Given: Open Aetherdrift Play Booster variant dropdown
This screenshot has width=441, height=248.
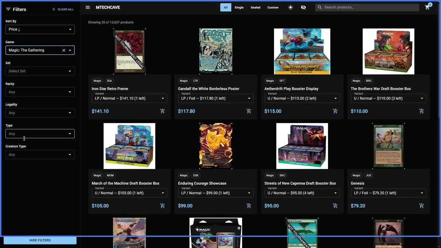Looking at the screenshot, I should click(302, 98).
